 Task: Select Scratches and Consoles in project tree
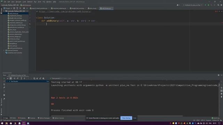pyautogui.click(x=15, y=53)
